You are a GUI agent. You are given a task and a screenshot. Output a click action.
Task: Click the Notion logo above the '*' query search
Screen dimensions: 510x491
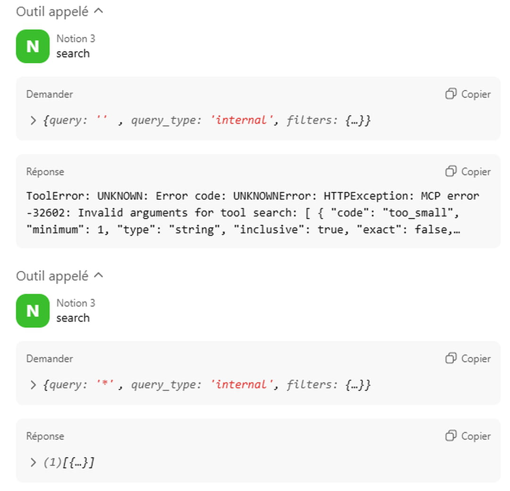[x=33, y=310]
